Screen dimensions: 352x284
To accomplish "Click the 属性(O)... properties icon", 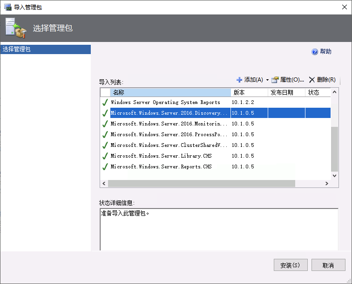I will click(275, 80).
